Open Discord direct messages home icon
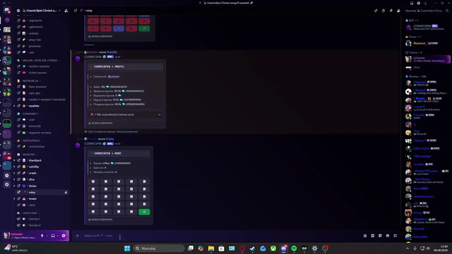 tap(7, 10)
